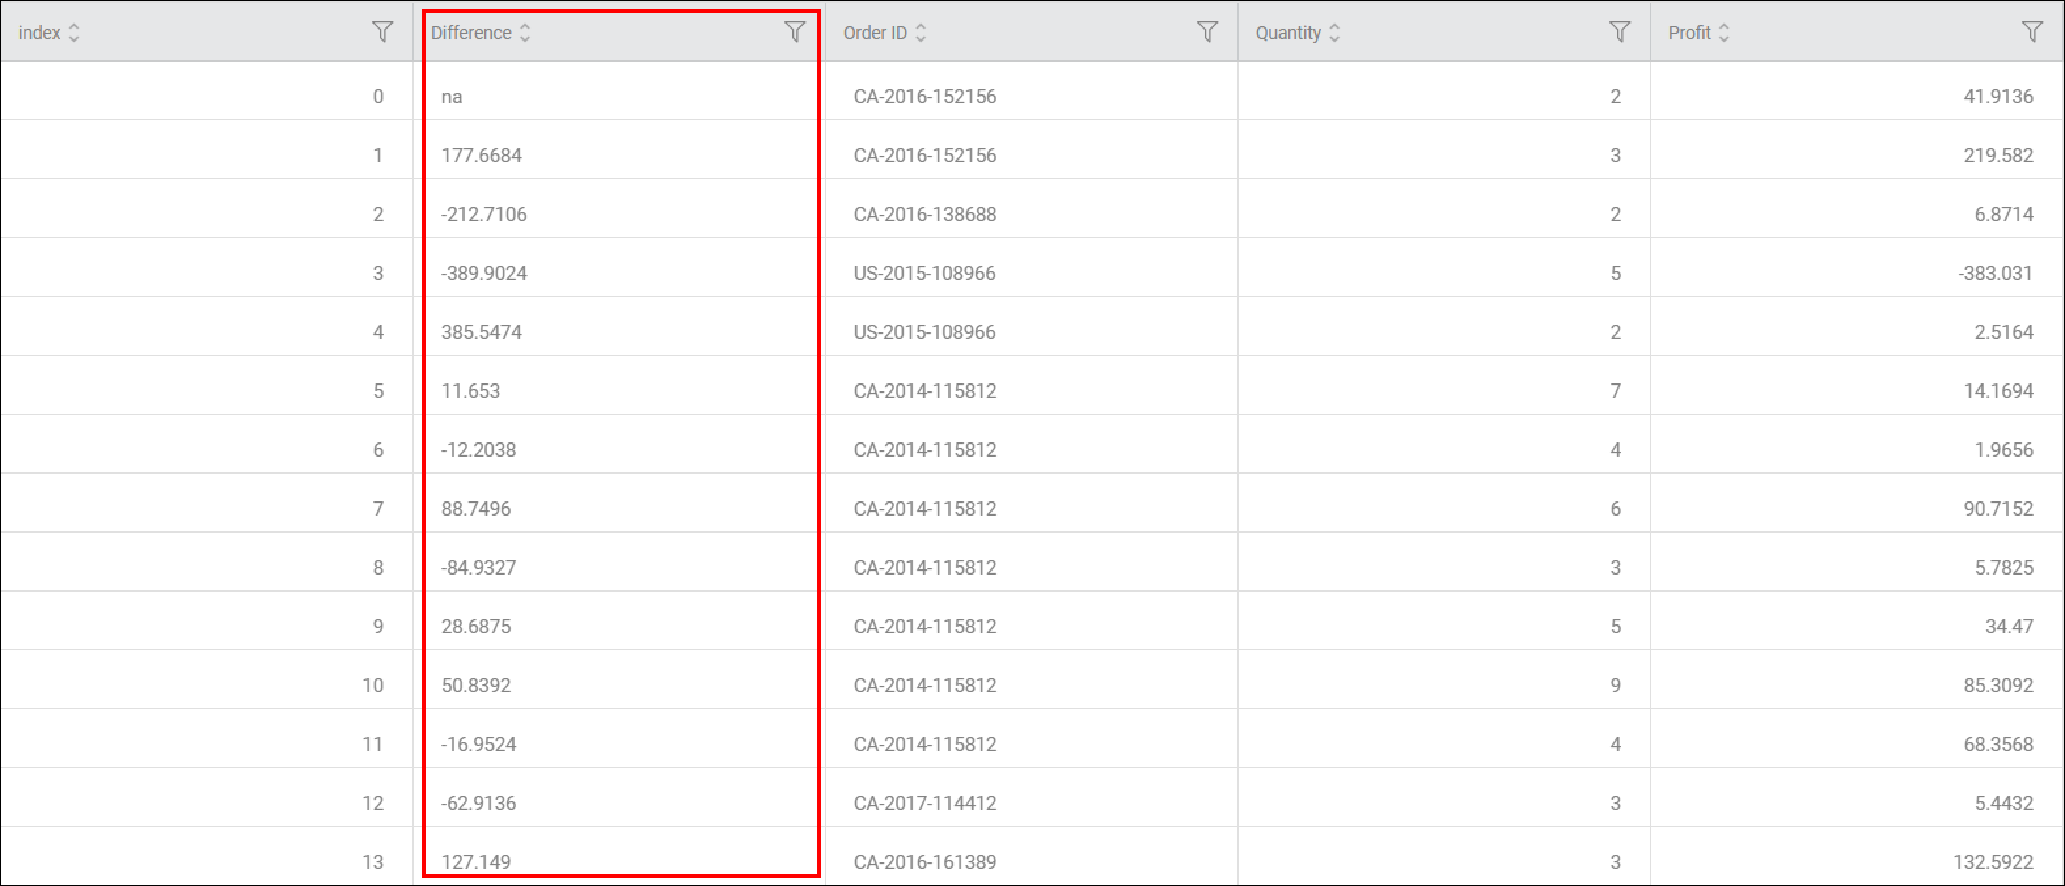Select Difference value 50.8392

tap(476, 686)
